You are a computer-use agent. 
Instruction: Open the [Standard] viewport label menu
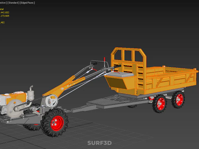point(13,3)
